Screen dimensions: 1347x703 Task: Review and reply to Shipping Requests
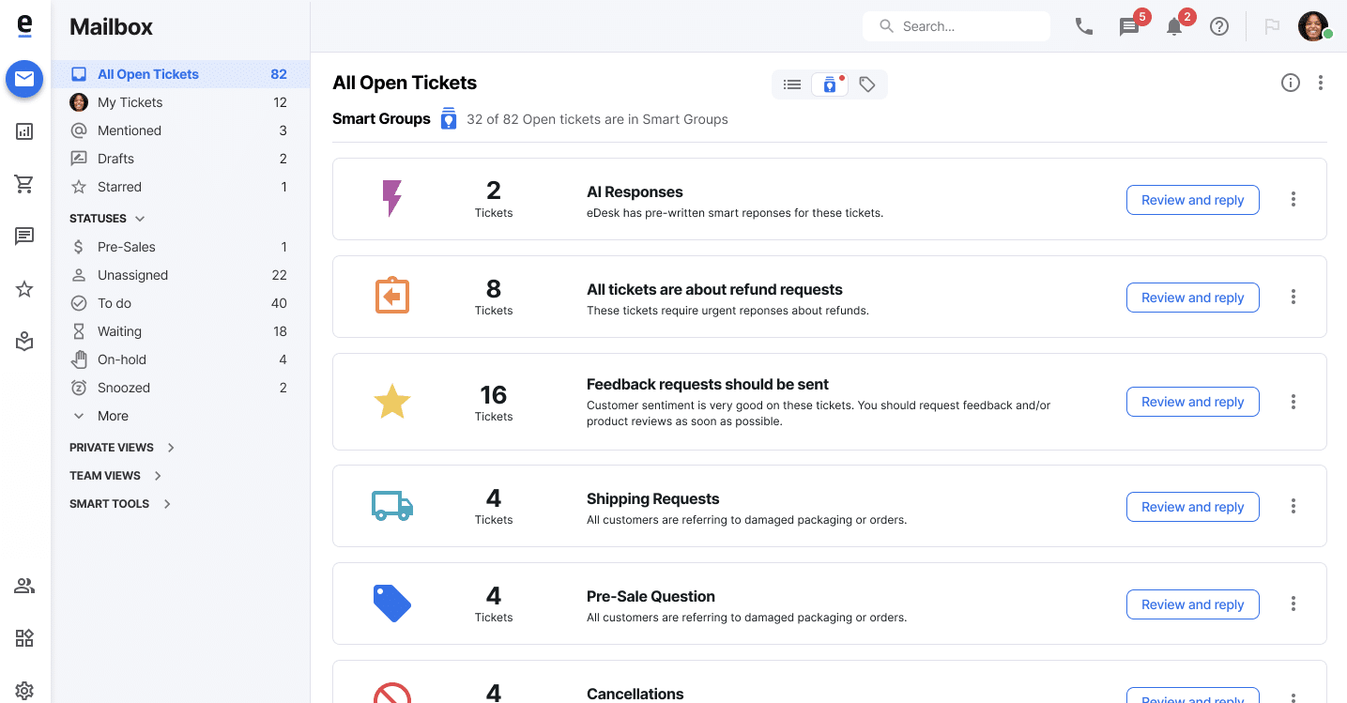coord(1192,507)
